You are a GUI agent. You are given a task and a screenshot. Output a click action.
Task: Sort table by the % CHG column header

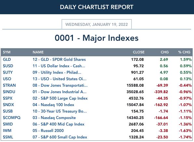184,52
